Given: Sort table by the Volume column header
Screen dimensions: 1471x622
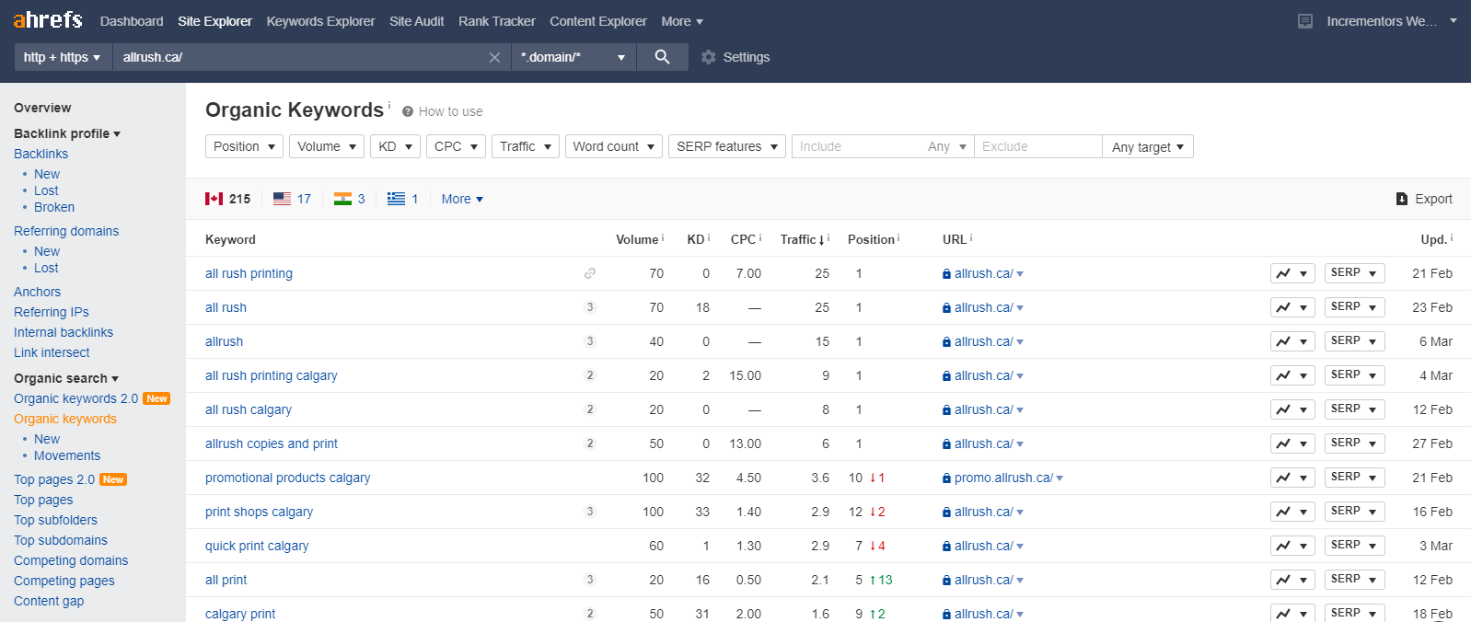Looking at the screenshot, I should point(637,239).
